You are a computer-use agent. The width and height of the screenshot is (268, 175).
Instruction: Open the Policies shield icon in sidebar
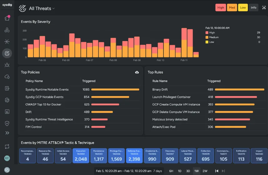click(7, 124)
